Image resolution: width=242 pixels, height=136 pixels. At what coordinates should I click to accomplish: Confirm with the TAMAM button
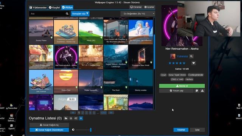click(x=181, y=130)
